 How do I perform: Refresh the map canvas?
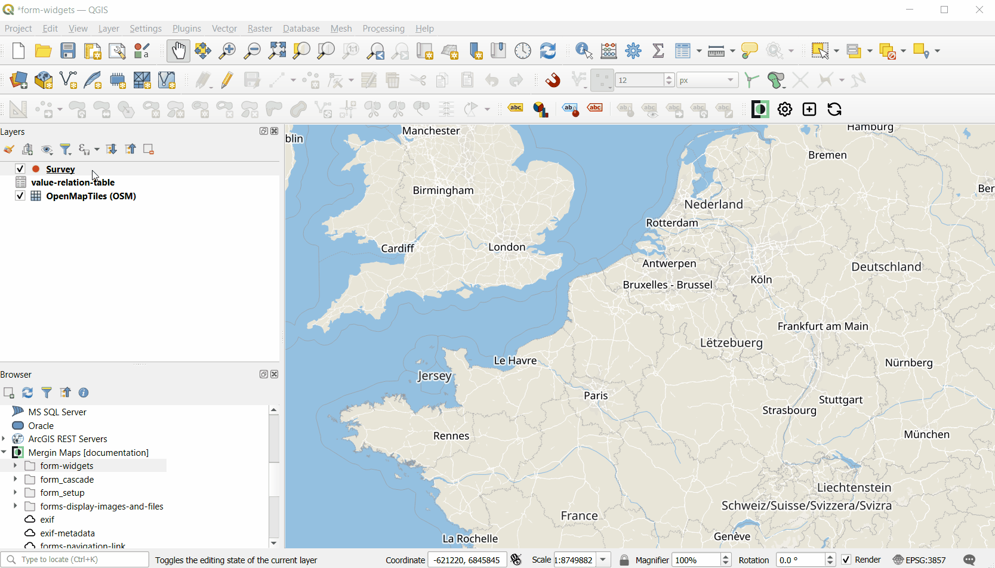[548, 51]
